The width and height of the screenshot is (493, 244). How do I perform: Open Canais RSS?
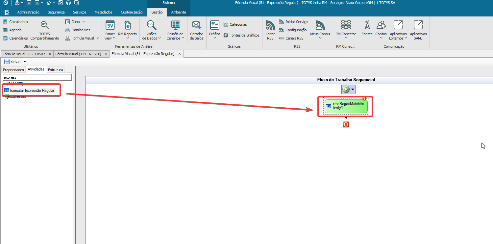point(291,38)
